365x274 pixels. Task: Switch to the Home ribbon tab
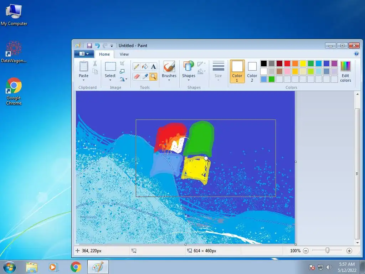click(x=104, y=54)
